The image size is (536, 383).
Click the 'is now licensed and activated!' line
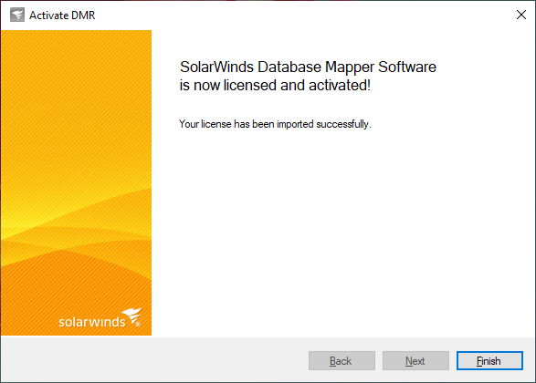pos(275,86)
